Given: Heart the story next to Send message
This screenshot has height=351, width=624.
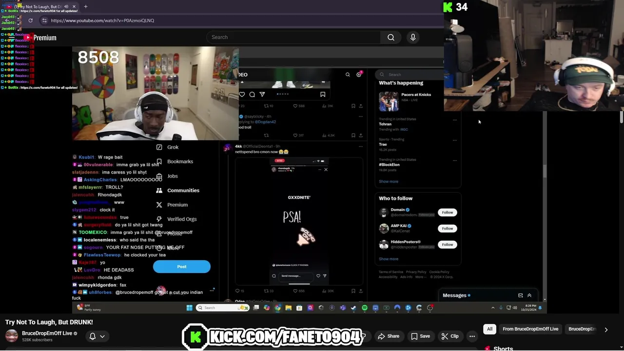Looking at the screenshot, I should tap(318, 276).
